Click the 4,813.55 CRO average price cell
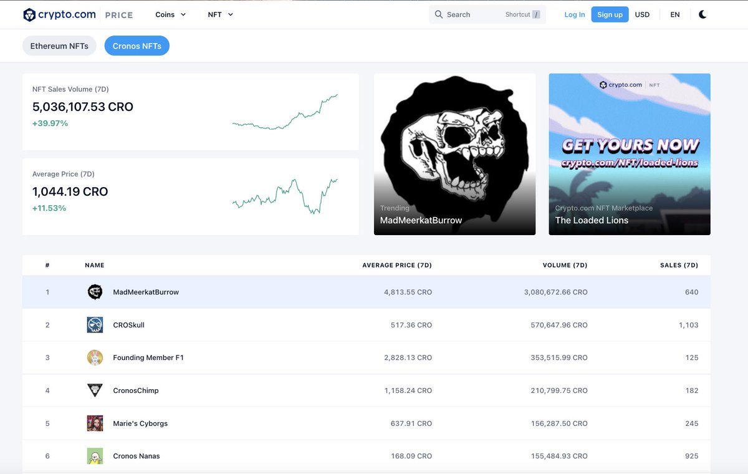This screenshot has width=748, height=474. click(x=408, y=292)
